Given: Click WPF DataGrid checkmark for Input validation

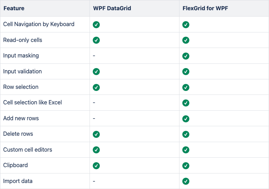Looking at the screenshot, I should pos(96,72).
